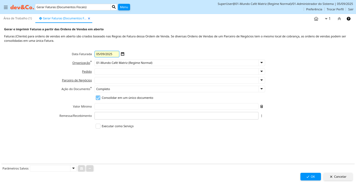The height and width of the screenshot is (184, 356).
Task: Go to home via house icon
Action: 316,19
